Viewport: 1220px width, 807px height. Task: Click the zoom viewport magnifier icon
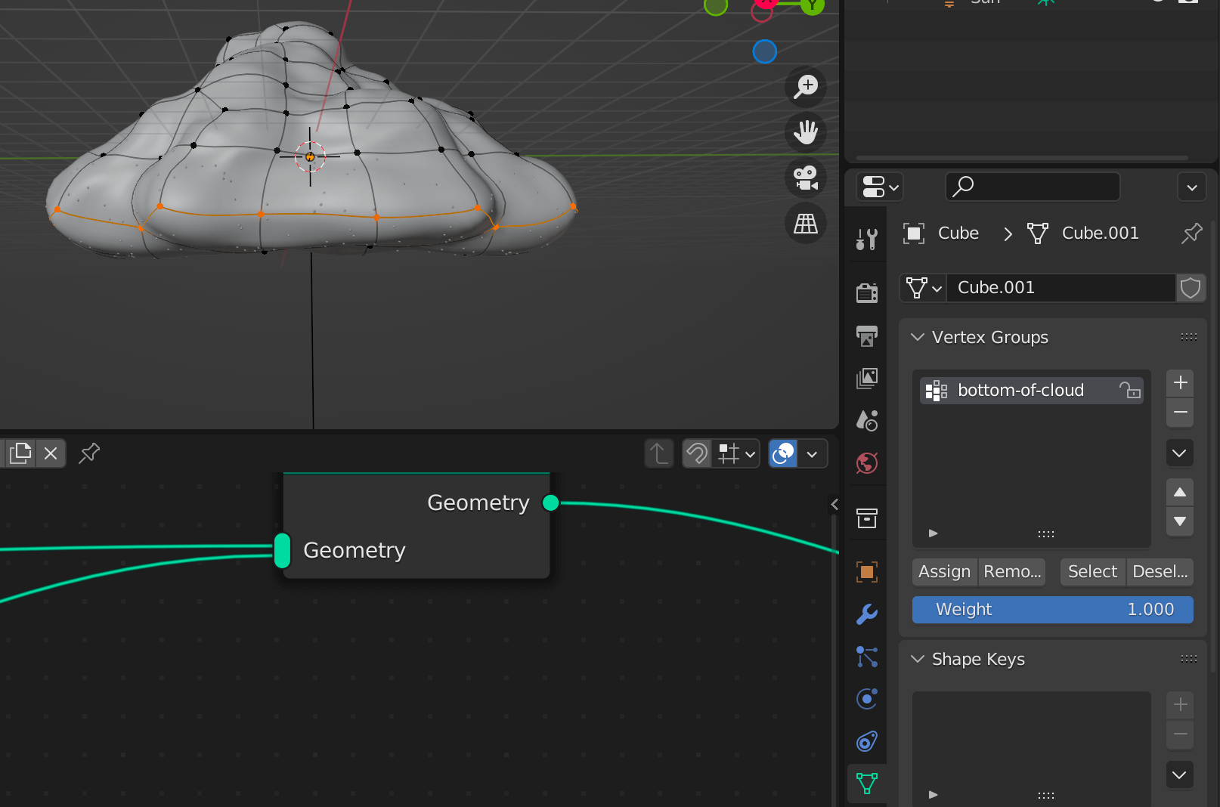[x=806, y=86]
